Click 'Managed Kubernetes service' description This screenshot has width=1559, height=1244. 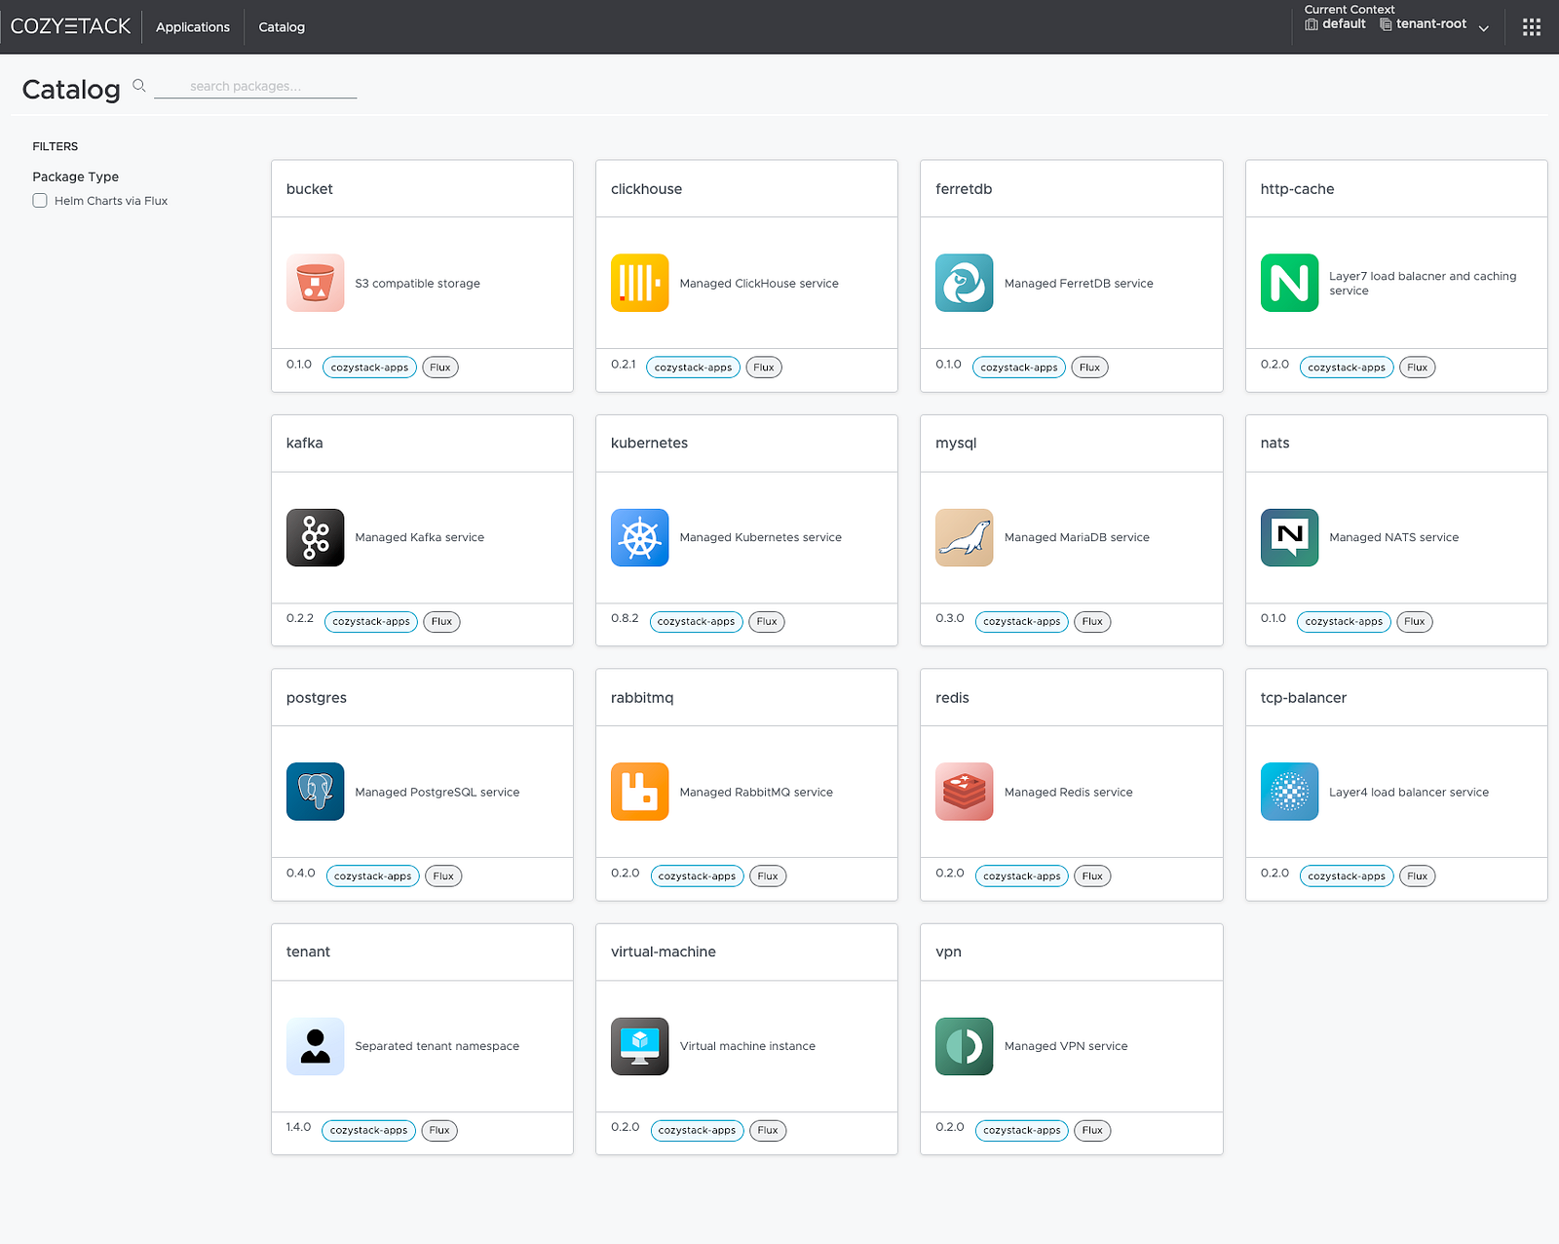coord(761,537)
